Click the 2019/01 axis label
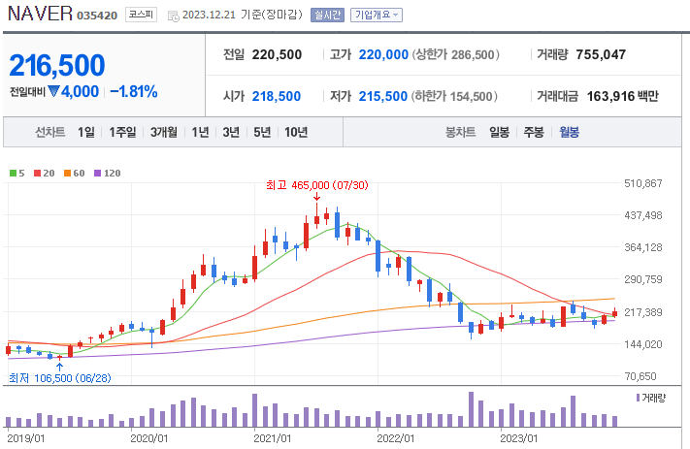This screenshot has width=690, height=449. (26, 438)
